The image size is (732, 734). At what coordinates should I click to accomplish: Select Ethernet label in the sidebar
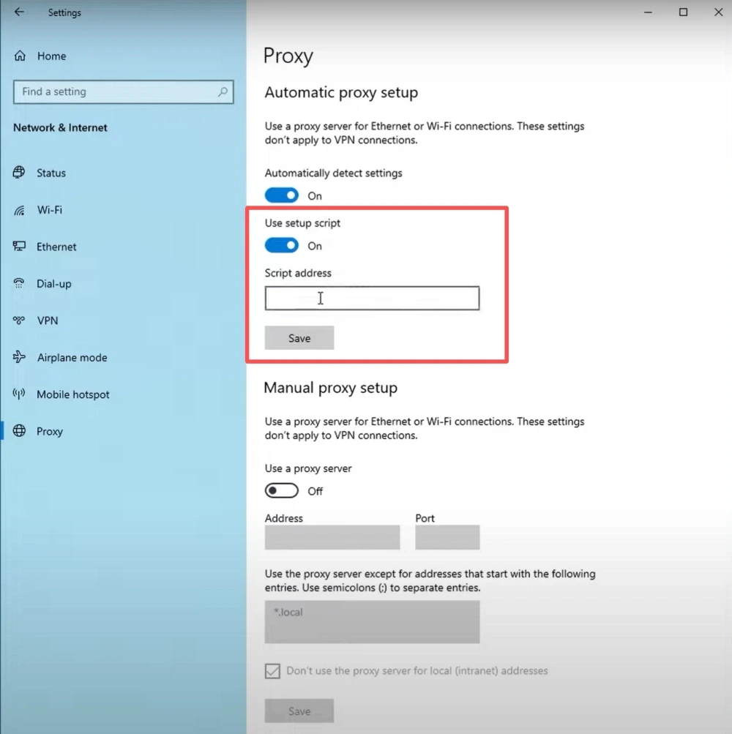(56, 247)
